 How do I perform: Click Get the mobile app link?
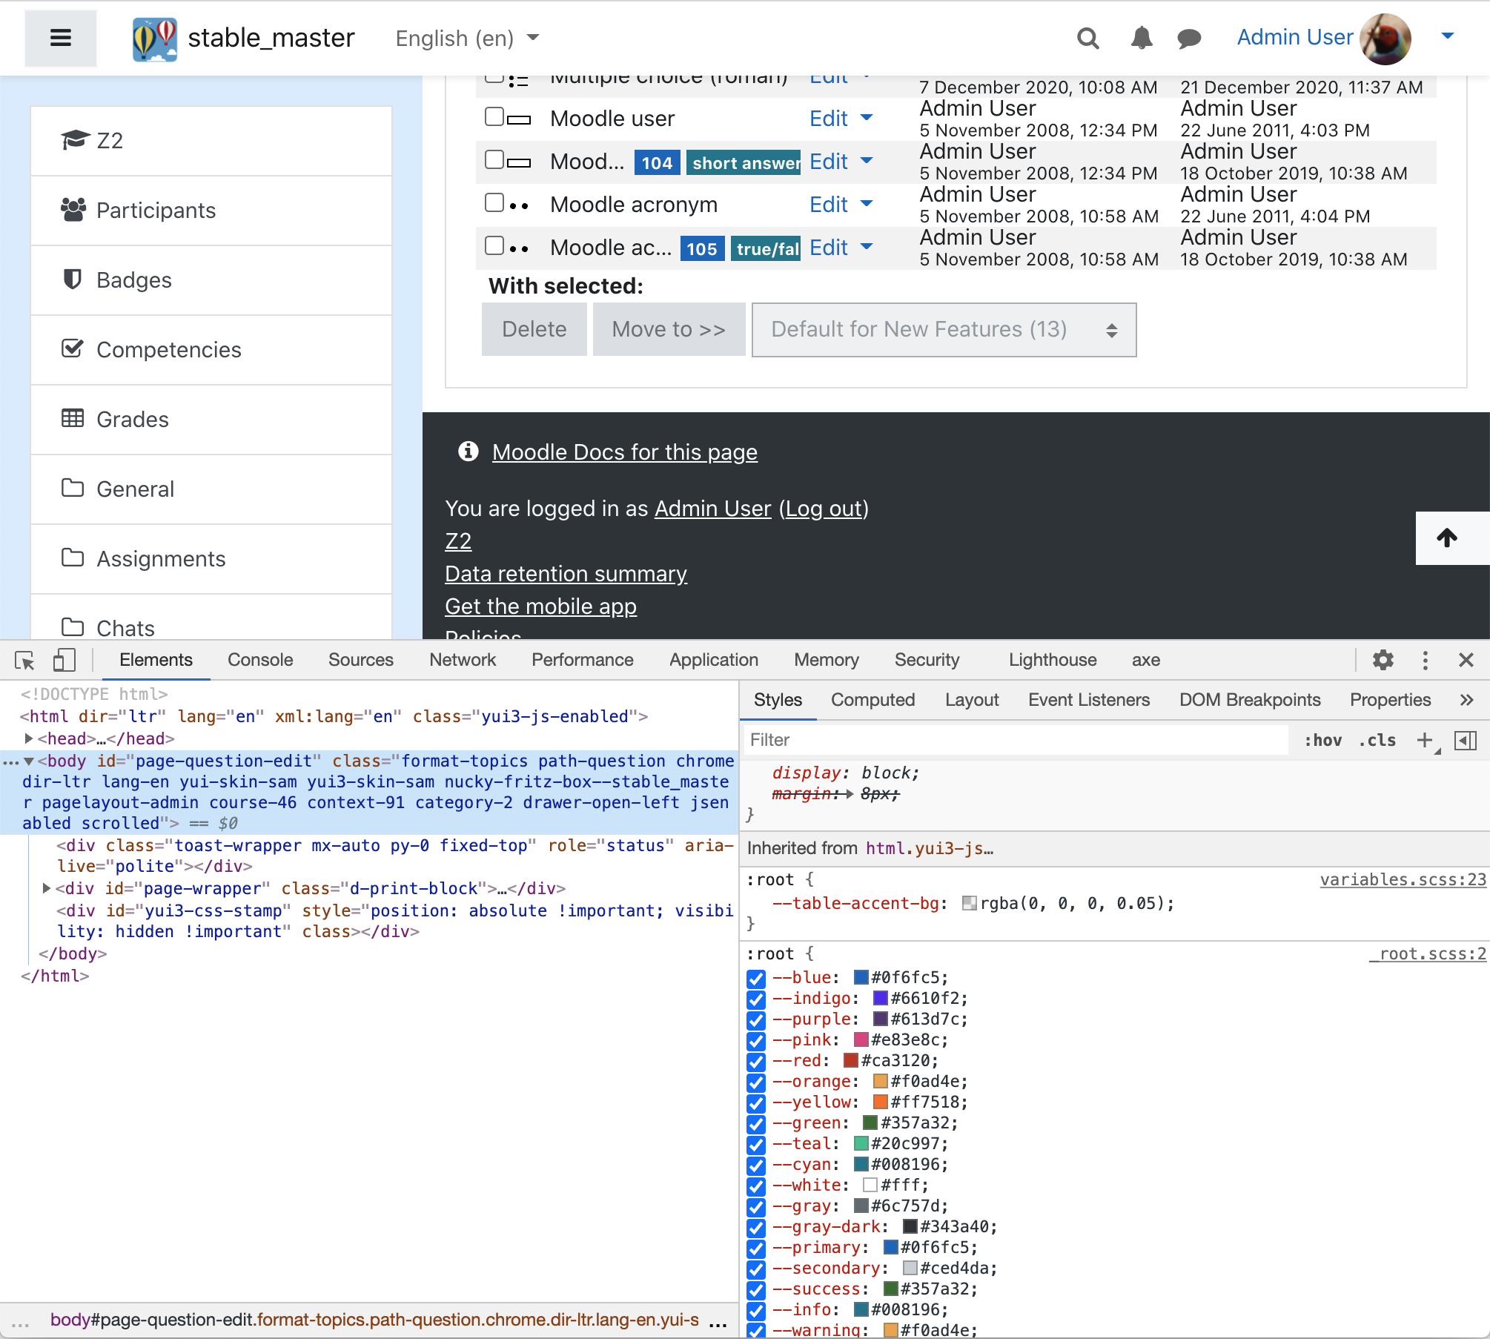(540, 606)
